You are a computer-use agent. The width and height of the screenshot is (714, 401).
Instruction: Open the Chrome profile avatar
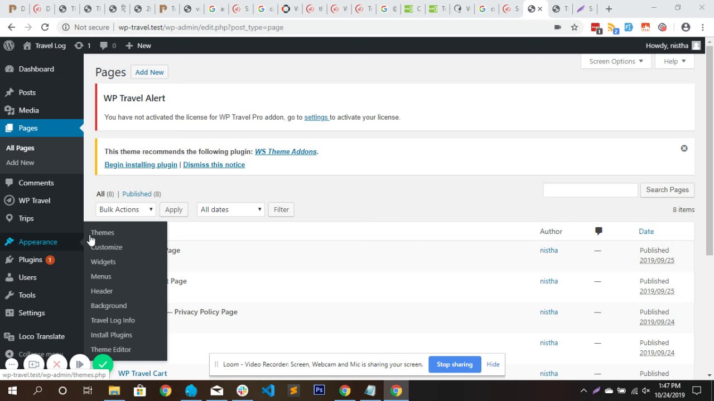tap(686, 27)
